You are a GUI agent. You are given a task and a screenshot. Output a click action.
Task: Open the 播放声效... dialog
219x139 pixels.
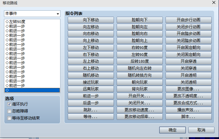(189, 110)
